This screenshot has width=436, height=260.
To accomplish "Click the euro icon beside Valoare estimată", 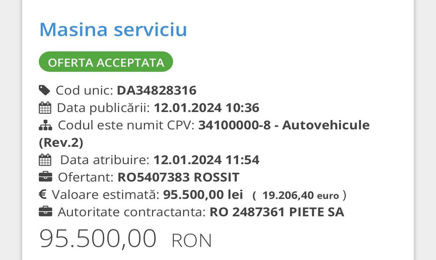I will 42,194.
